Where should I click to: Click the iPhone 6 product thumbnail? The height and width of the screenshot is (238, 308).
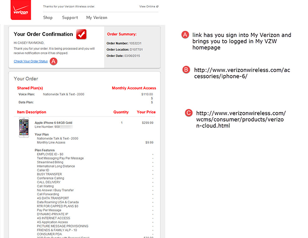click(24, 127)
